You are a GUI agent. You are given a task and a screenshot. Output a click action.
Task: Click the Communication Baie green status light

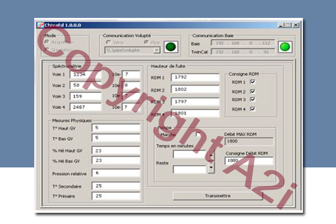pos(285,46)
